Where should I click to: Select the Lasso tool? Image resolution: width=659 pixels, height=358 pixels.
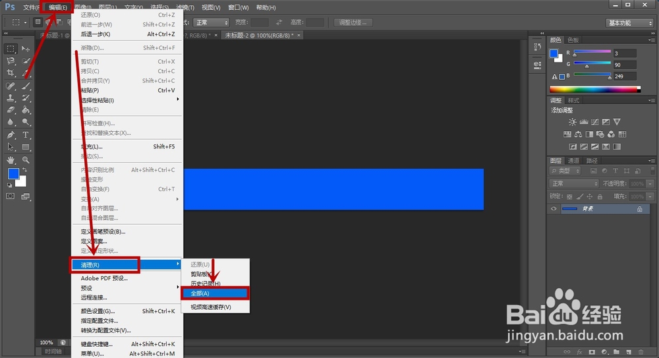coord(11,61)
